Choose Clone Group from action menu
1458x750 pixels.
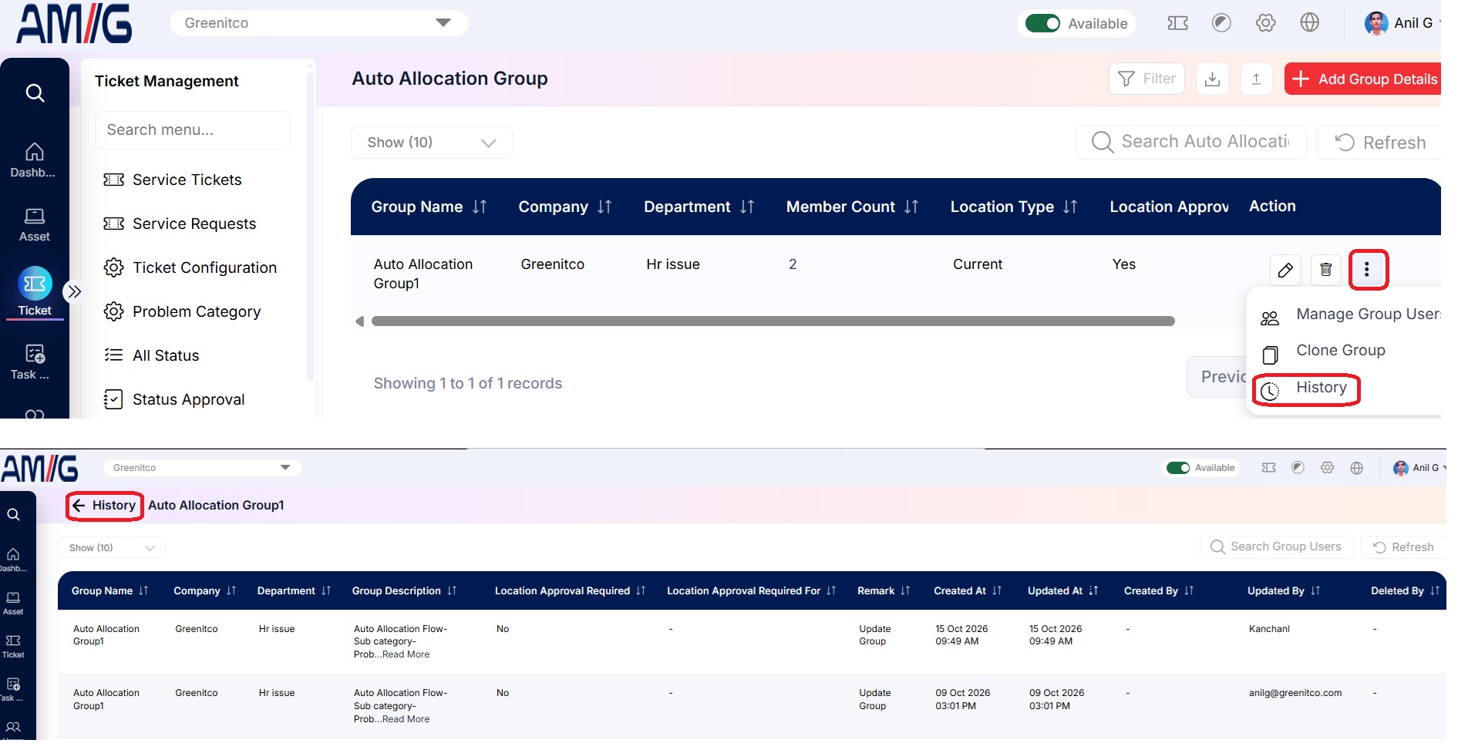click(x=1323, y=351)
